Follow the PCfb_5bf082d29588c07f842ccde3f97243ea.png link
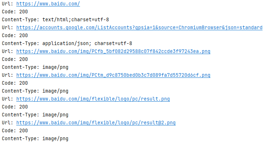Image resolution: width=264 pixels, height=142 pixels. click(113, 51)
